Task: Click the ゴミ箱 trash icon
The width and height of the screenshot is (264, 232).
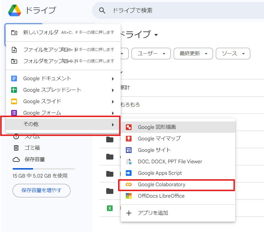Action: pyautogui.click(x=16, y=148)
